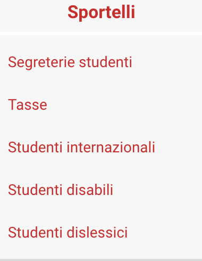
Task: Visit the student secretariats (Segreterie studenti) entry
Action: click(x=70, y=62)
